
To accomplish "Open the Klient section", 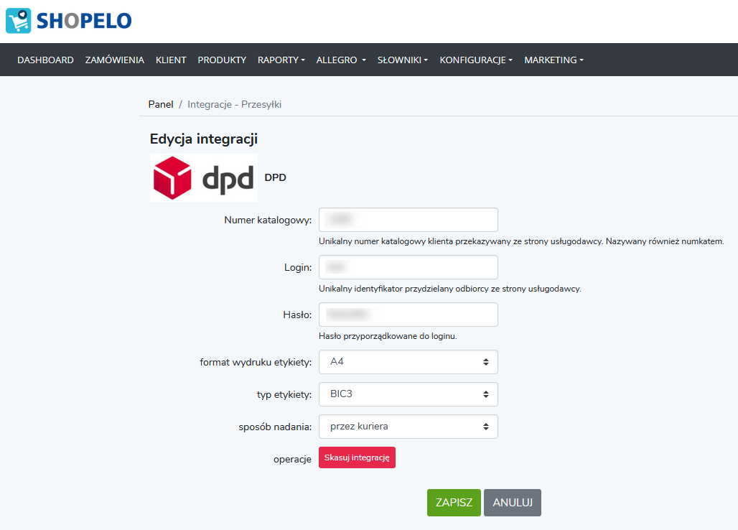I will [x=171, y=60].
